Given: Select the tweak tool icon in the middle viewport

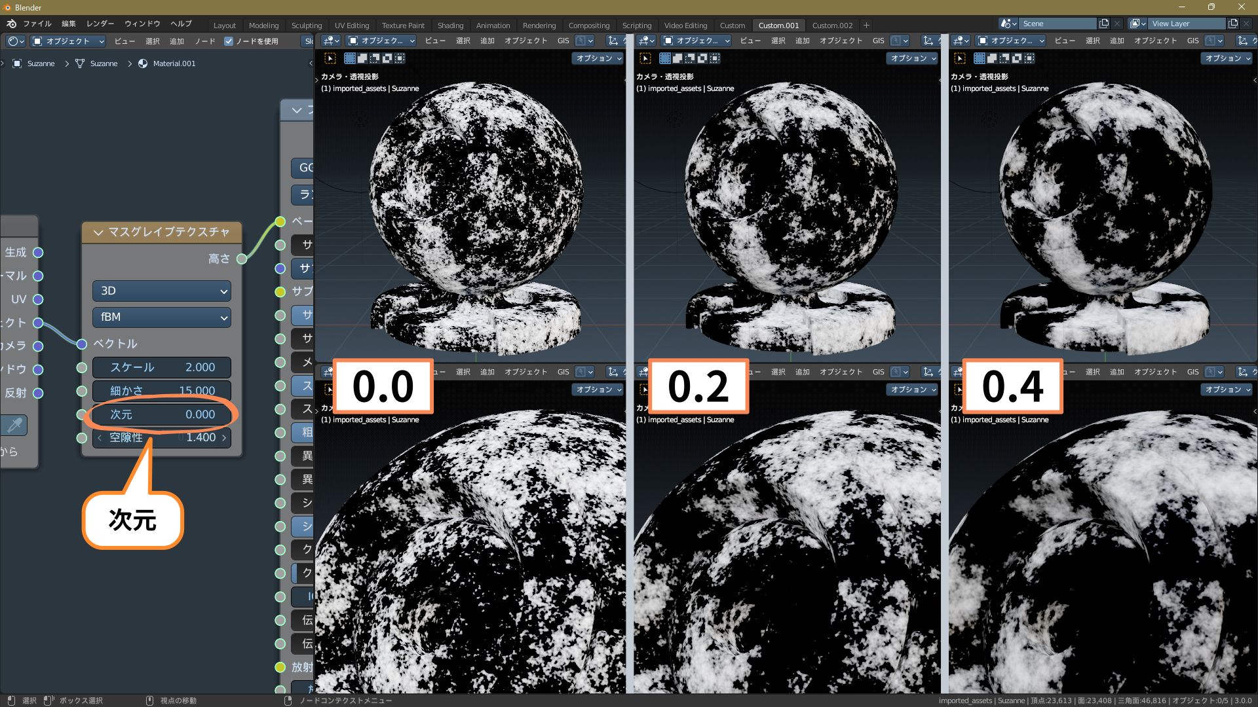Looking at the screenshot, I should point(645,58).
